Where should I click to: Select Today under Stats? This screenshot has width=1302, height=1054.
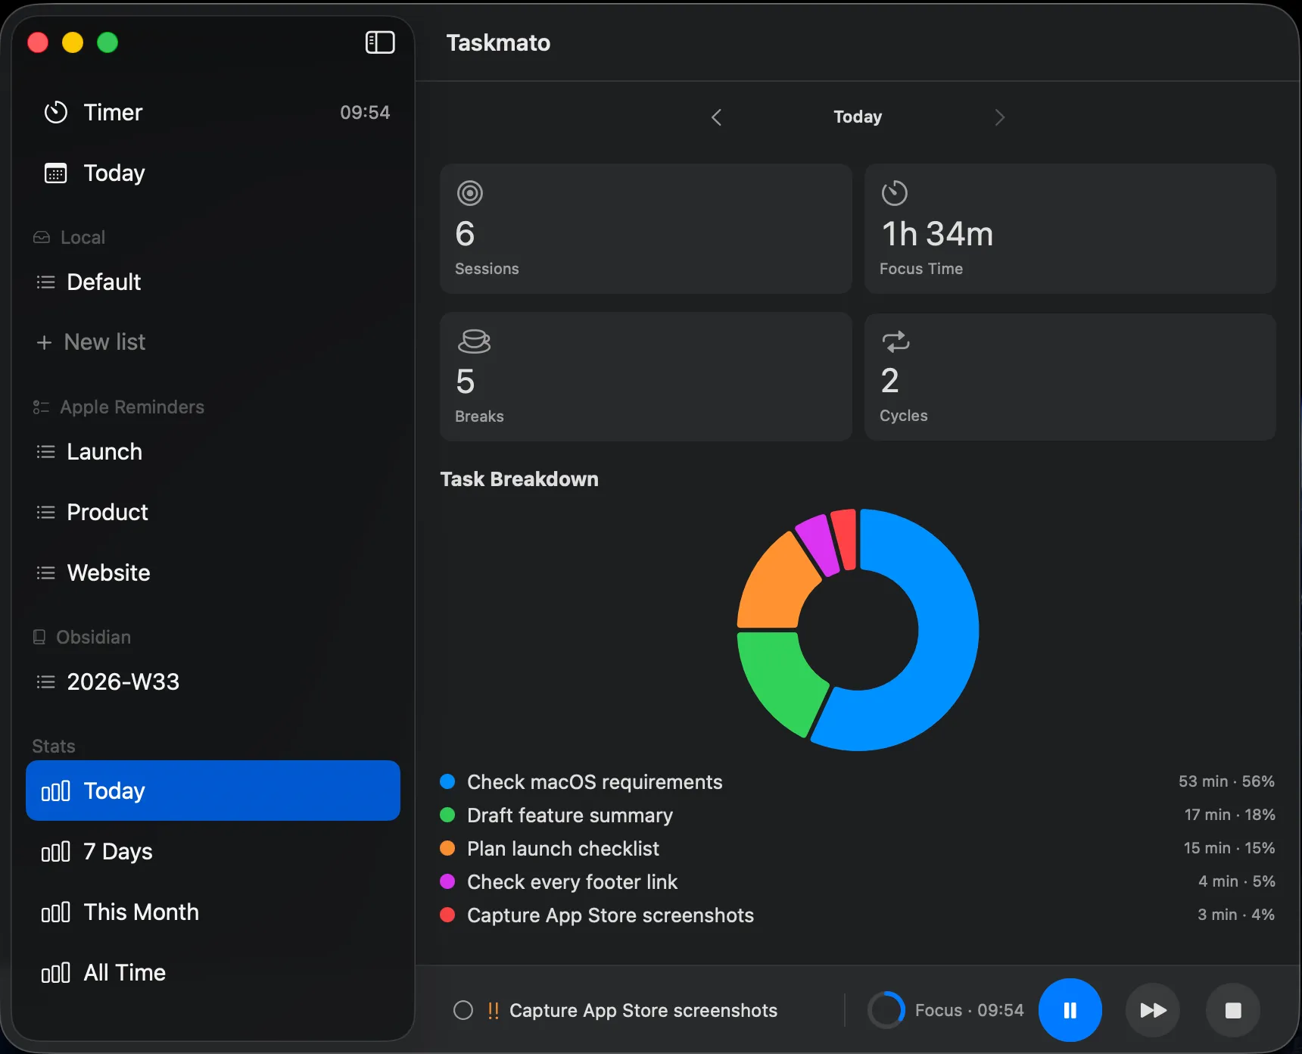tap(213, 790)
